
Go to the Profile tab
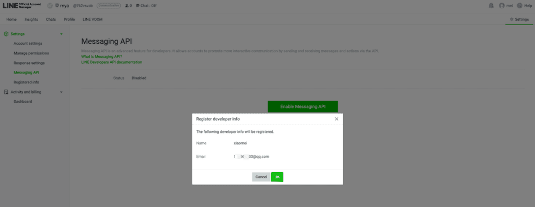(69, 19)
